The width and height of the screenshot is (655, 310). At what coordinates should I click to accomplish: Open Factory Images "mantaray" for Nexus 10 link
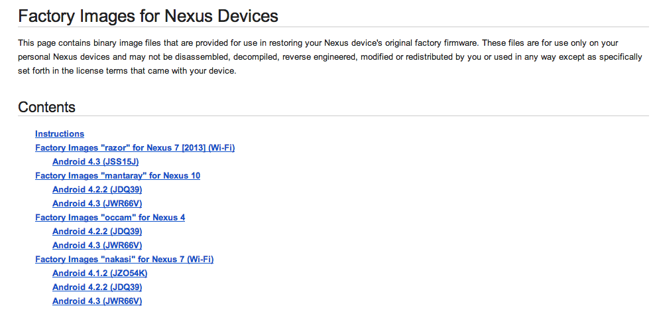tap(117, 176)
